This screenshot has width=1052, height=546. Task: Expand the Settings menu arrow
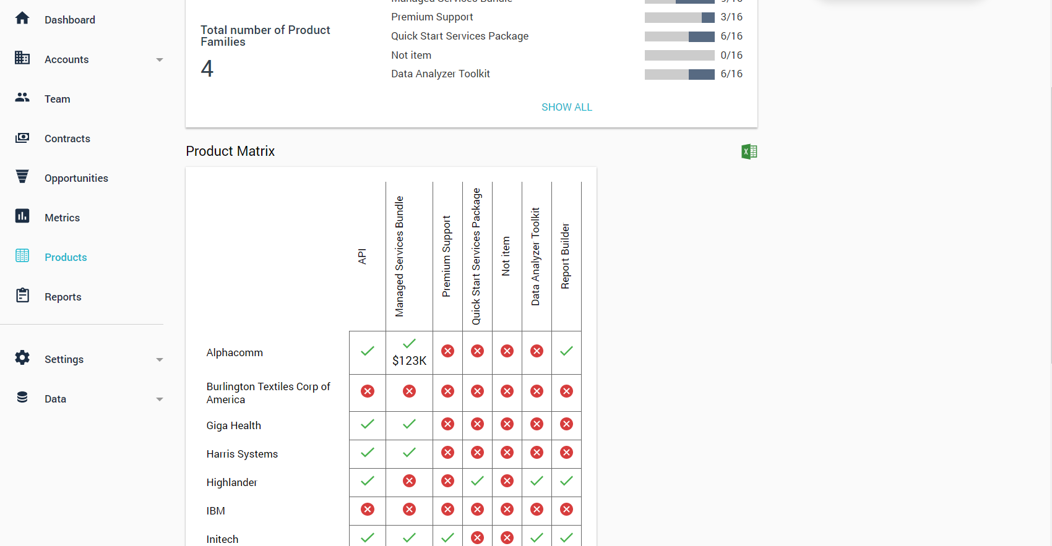[x=160, y=360]
